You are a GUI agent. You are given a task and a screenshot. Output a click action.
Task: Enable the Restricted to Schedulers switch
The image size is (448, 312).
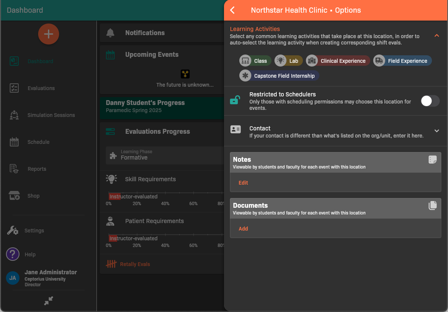pyautogui.click(x=430, y=101)
